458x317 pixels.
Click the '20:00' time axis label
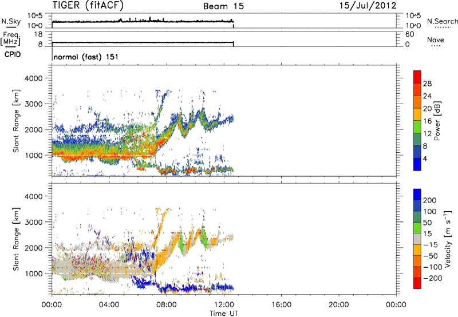click(x=339, y=305)
